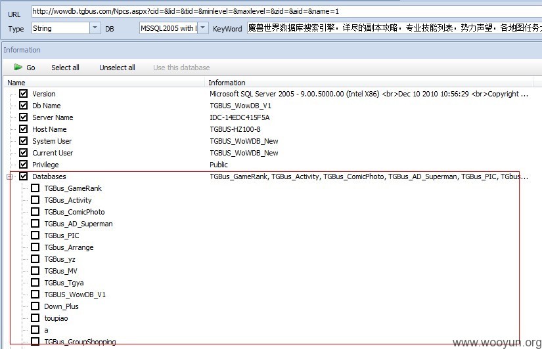Select TGBus_AD_Superman tree item label

pyautogui.click(x=78, y=224)
